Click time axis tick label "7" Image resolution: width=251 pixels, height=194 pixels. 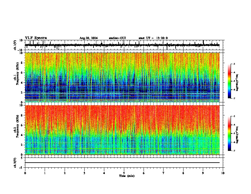click(164, 173)
